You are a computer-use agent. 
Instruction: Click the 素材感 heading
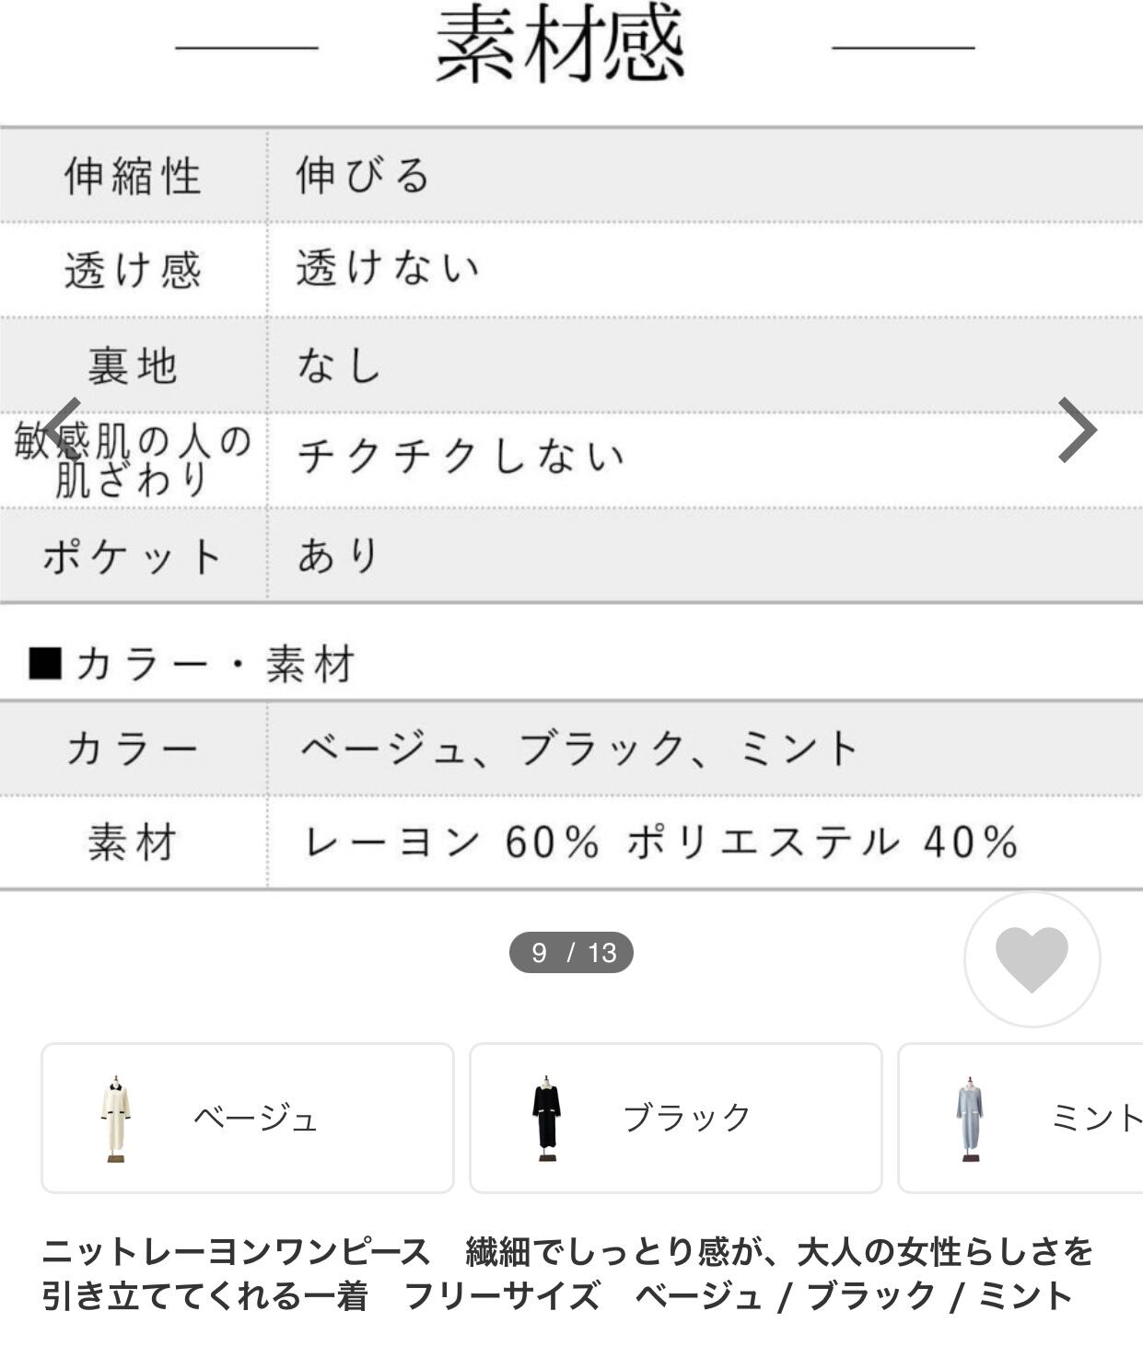coord(560,44)
